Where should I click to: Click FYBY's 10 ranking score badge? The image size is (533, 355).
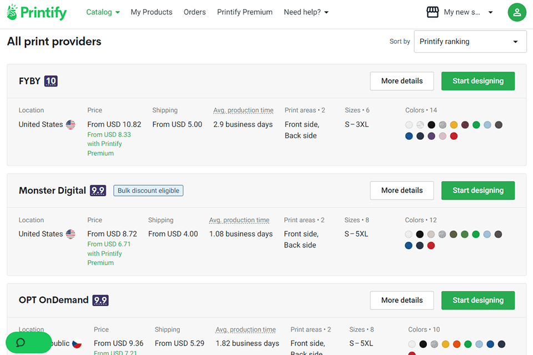[x=51, y=81]
